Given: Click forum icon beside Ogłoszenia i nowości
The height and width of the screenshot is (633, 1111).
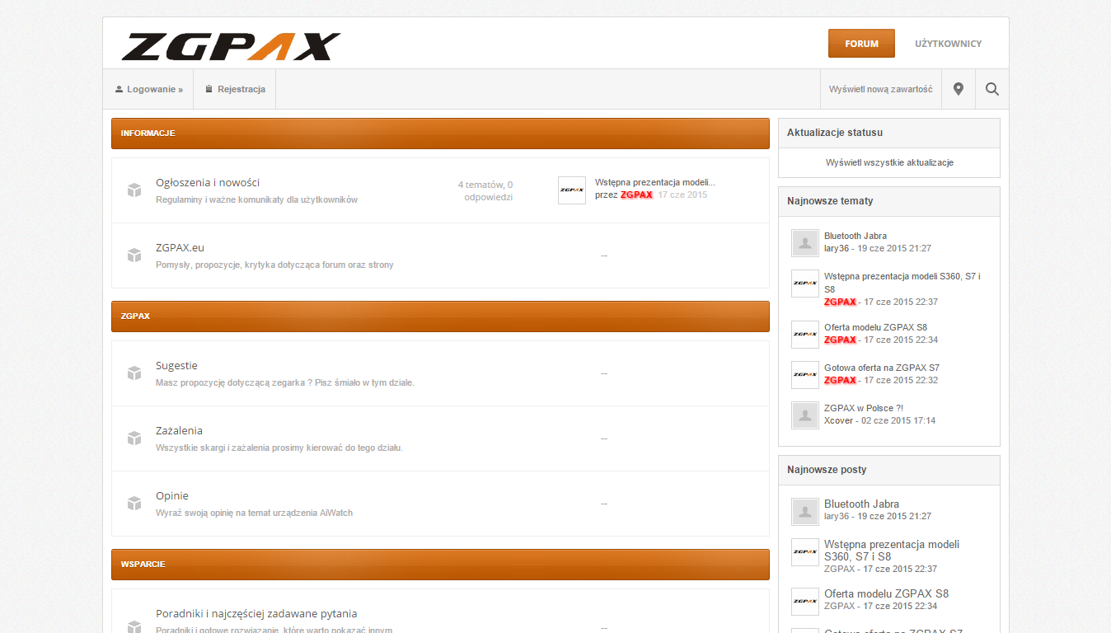Looking at the screenshot, I should (x=134, y=190).
